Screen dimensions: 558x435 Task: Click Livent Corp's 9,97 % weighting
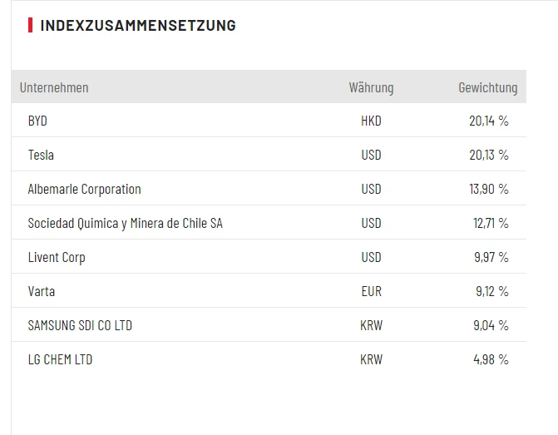[x=491, y=257]
